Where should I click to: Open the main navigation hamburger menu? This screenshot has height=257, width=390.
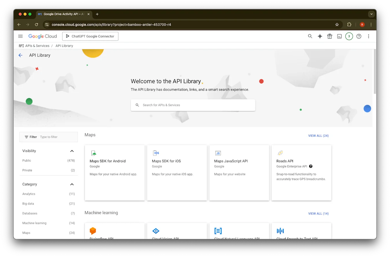tap(20, 36)
